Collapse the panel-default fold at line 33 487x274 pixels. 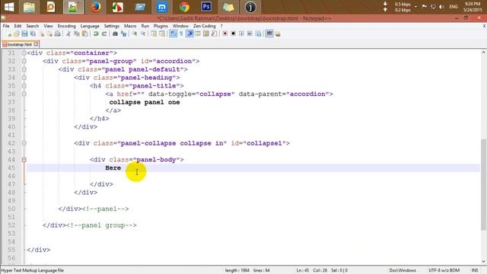24,69
